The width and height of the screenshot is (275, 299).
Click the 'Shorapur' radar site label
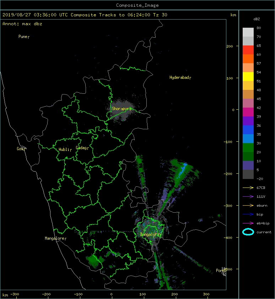pyautogui.click(x=120, y=109)
